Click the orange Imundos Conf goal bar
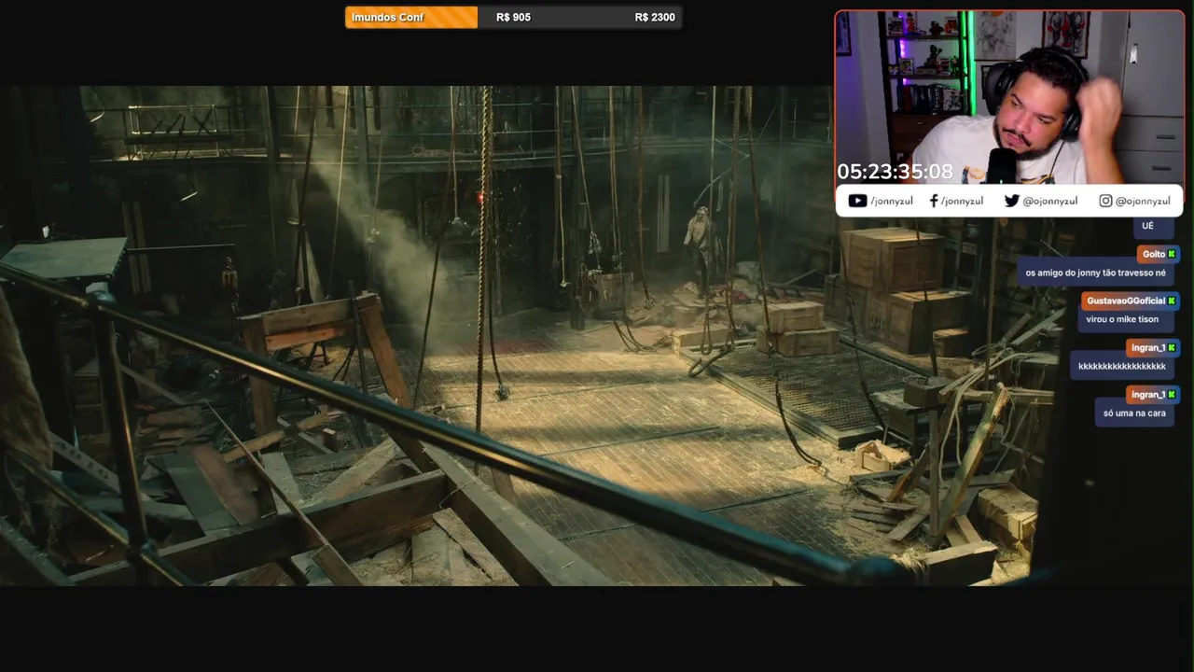This screenshot has width=1194, height=672. point(411,17)
